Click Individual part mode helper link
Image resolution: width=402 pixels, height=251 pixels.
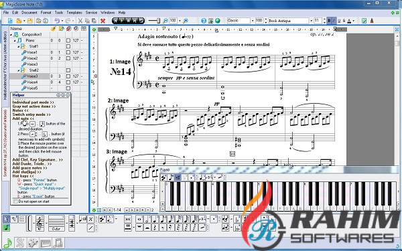pyautogui.click(x=33, y=102)
